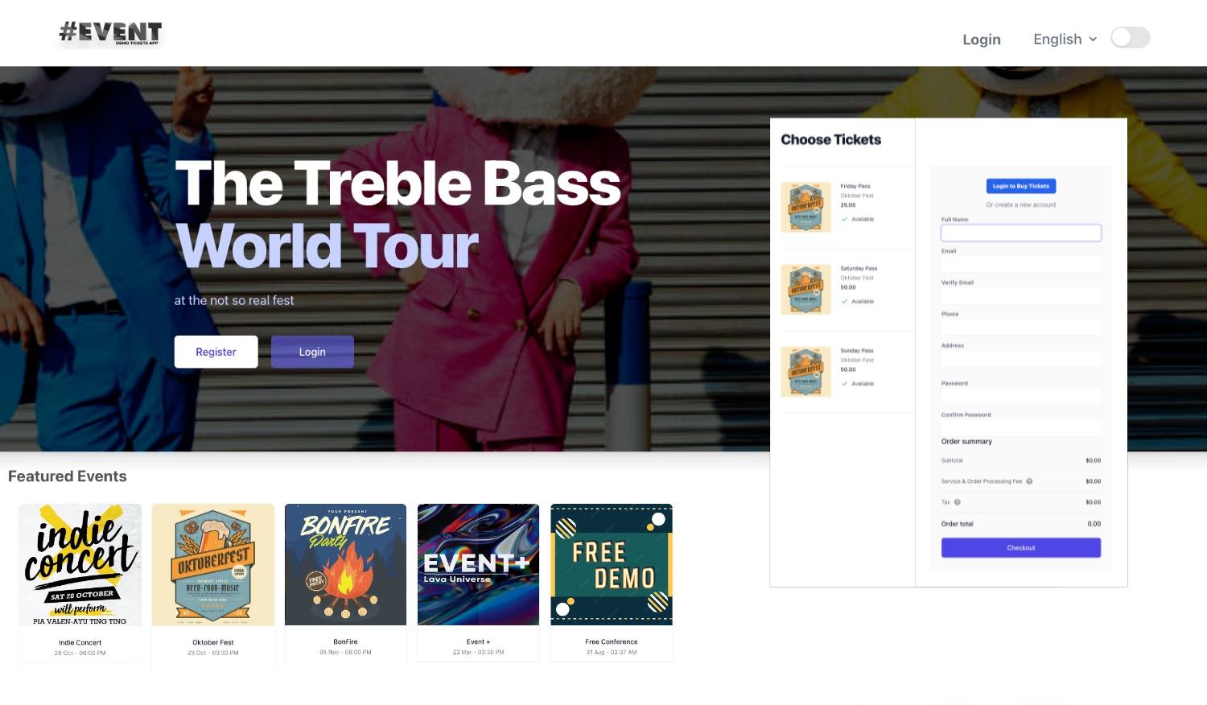Image resolution: width=1207 pixels, height=705 pixels.
Task: Click the purple Login button in hero
Action: coord(312,352)
